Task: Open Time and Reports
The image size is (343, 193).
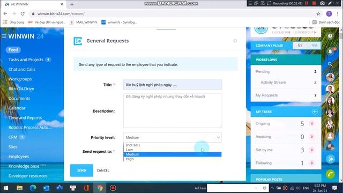Action: point(25,118)
